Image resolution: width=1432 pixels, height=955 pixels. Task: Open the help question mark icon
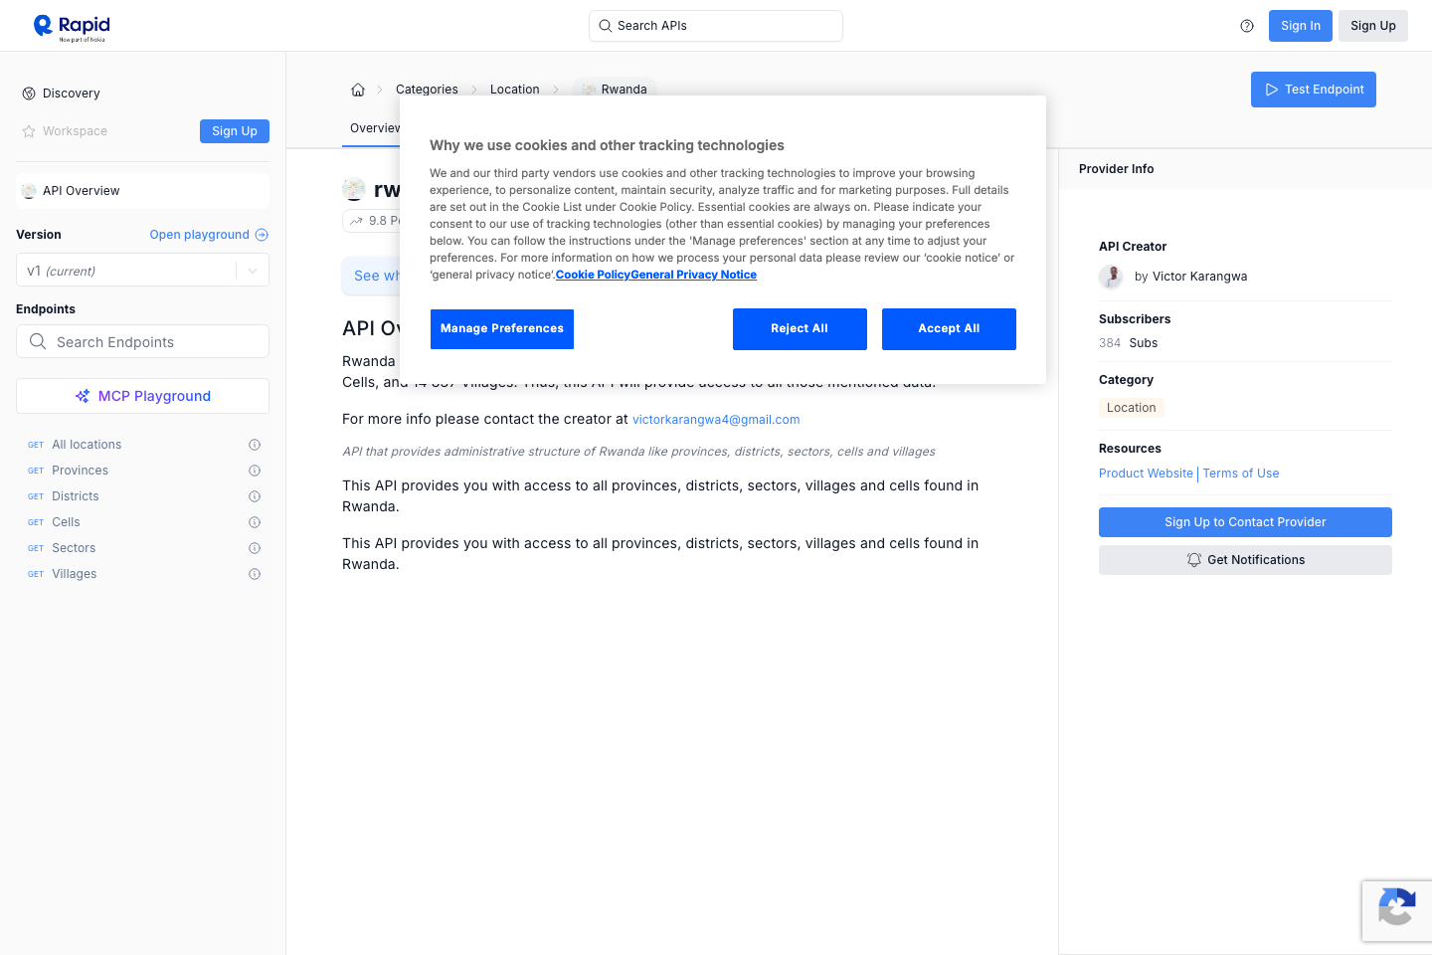1247,26
